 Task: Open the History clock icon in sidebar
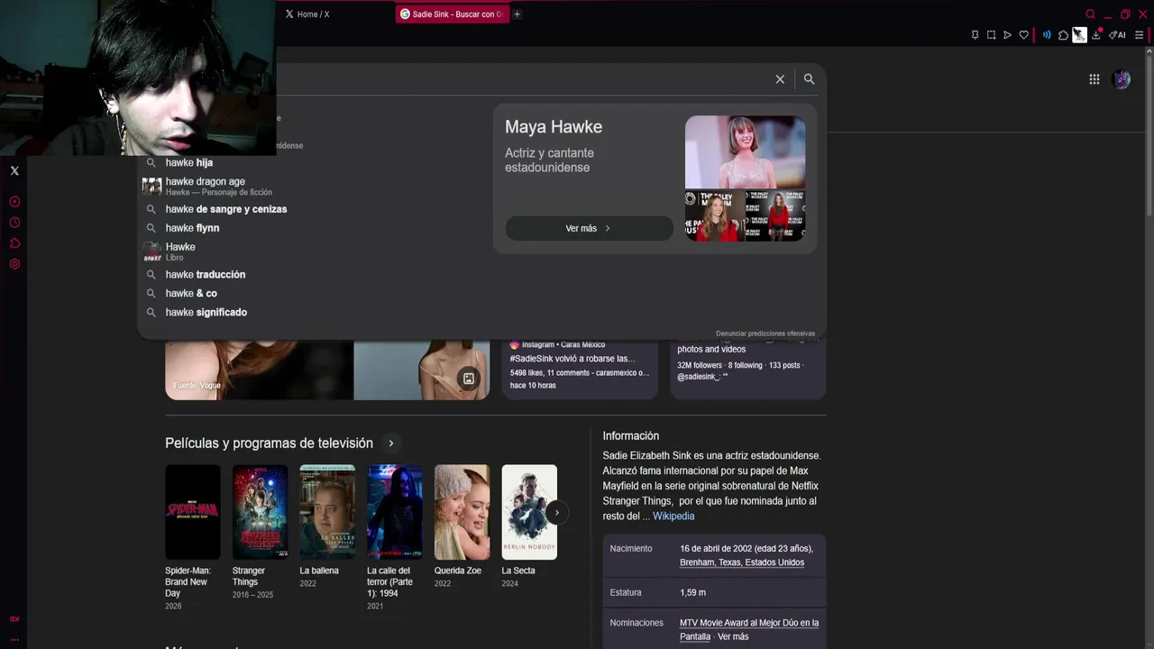[x=14, y=223]
